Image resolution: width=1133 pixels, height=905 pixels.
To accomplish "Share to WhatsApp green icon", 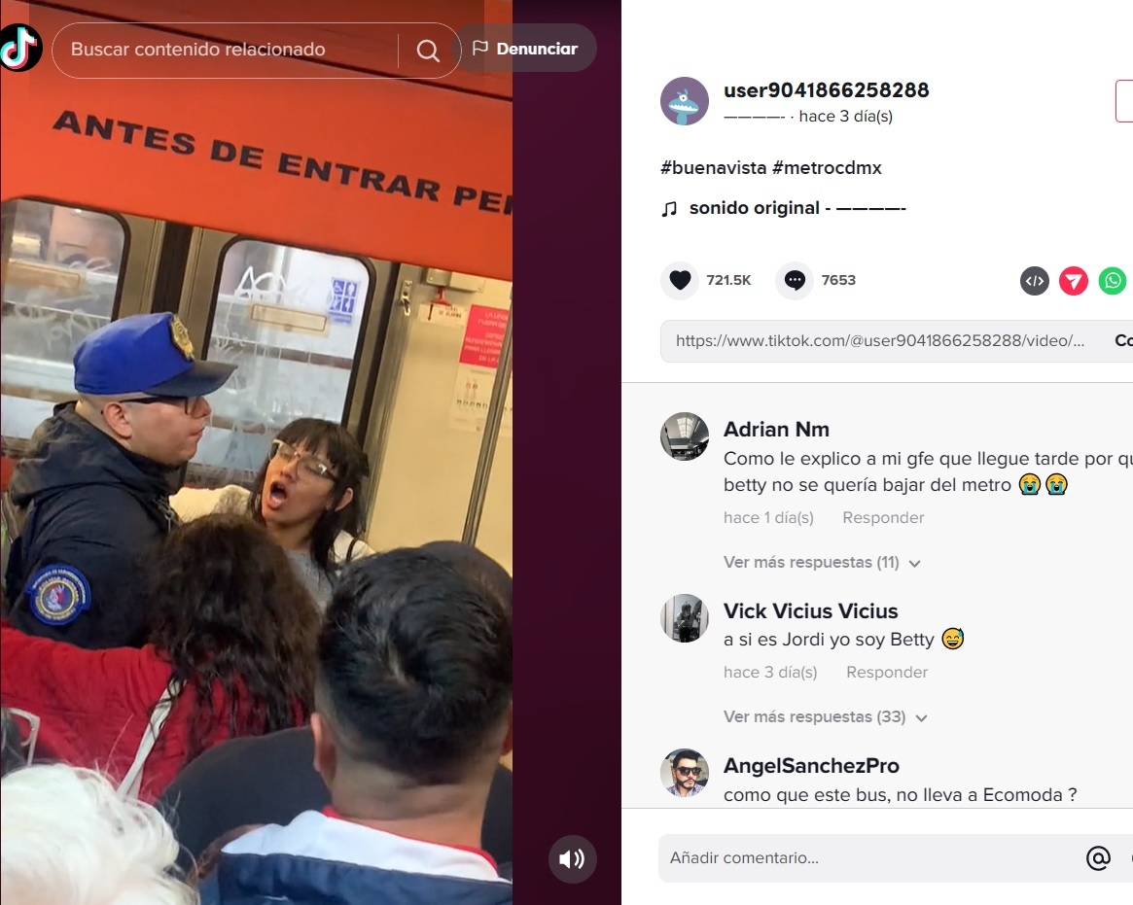I will point(1113,281).
